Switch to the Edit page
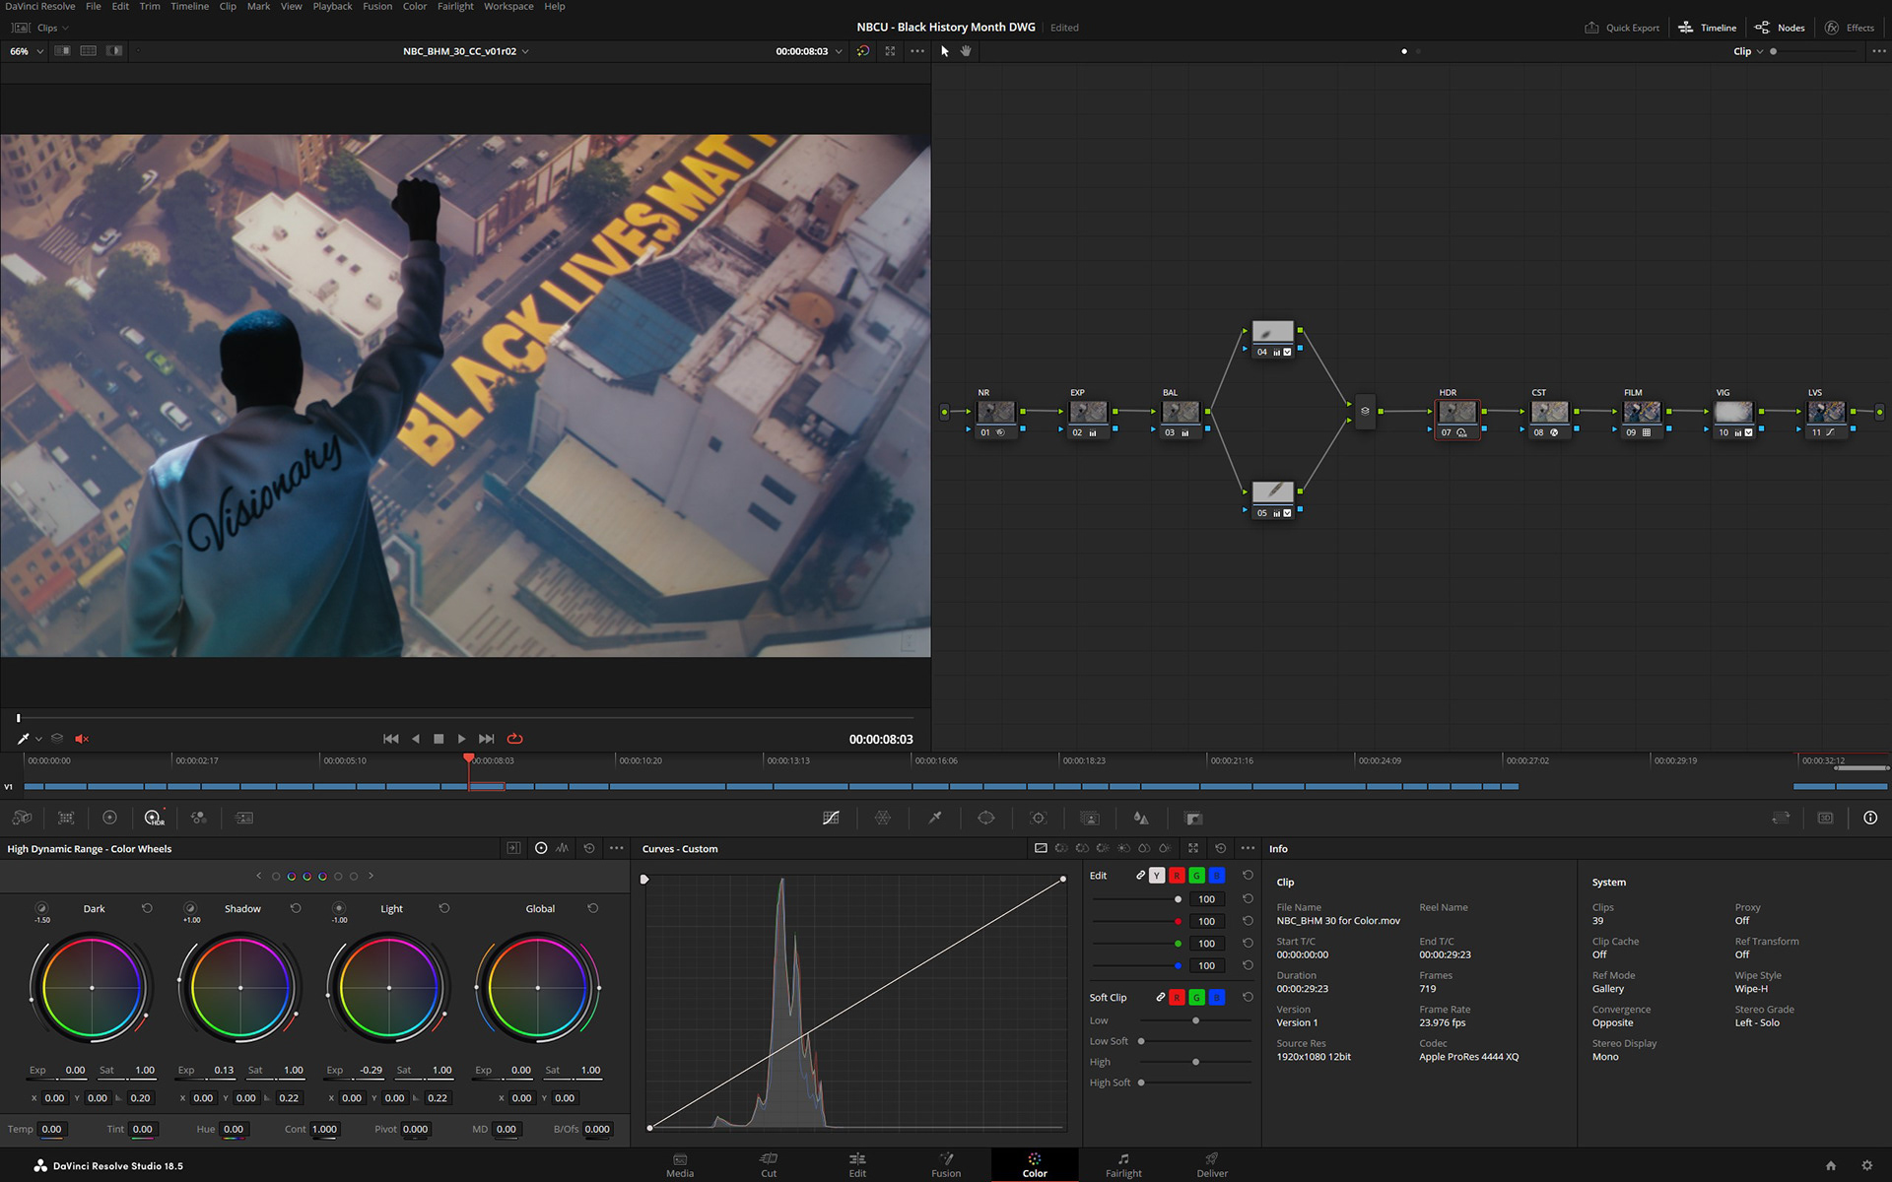 click(x=857, y=1165)
